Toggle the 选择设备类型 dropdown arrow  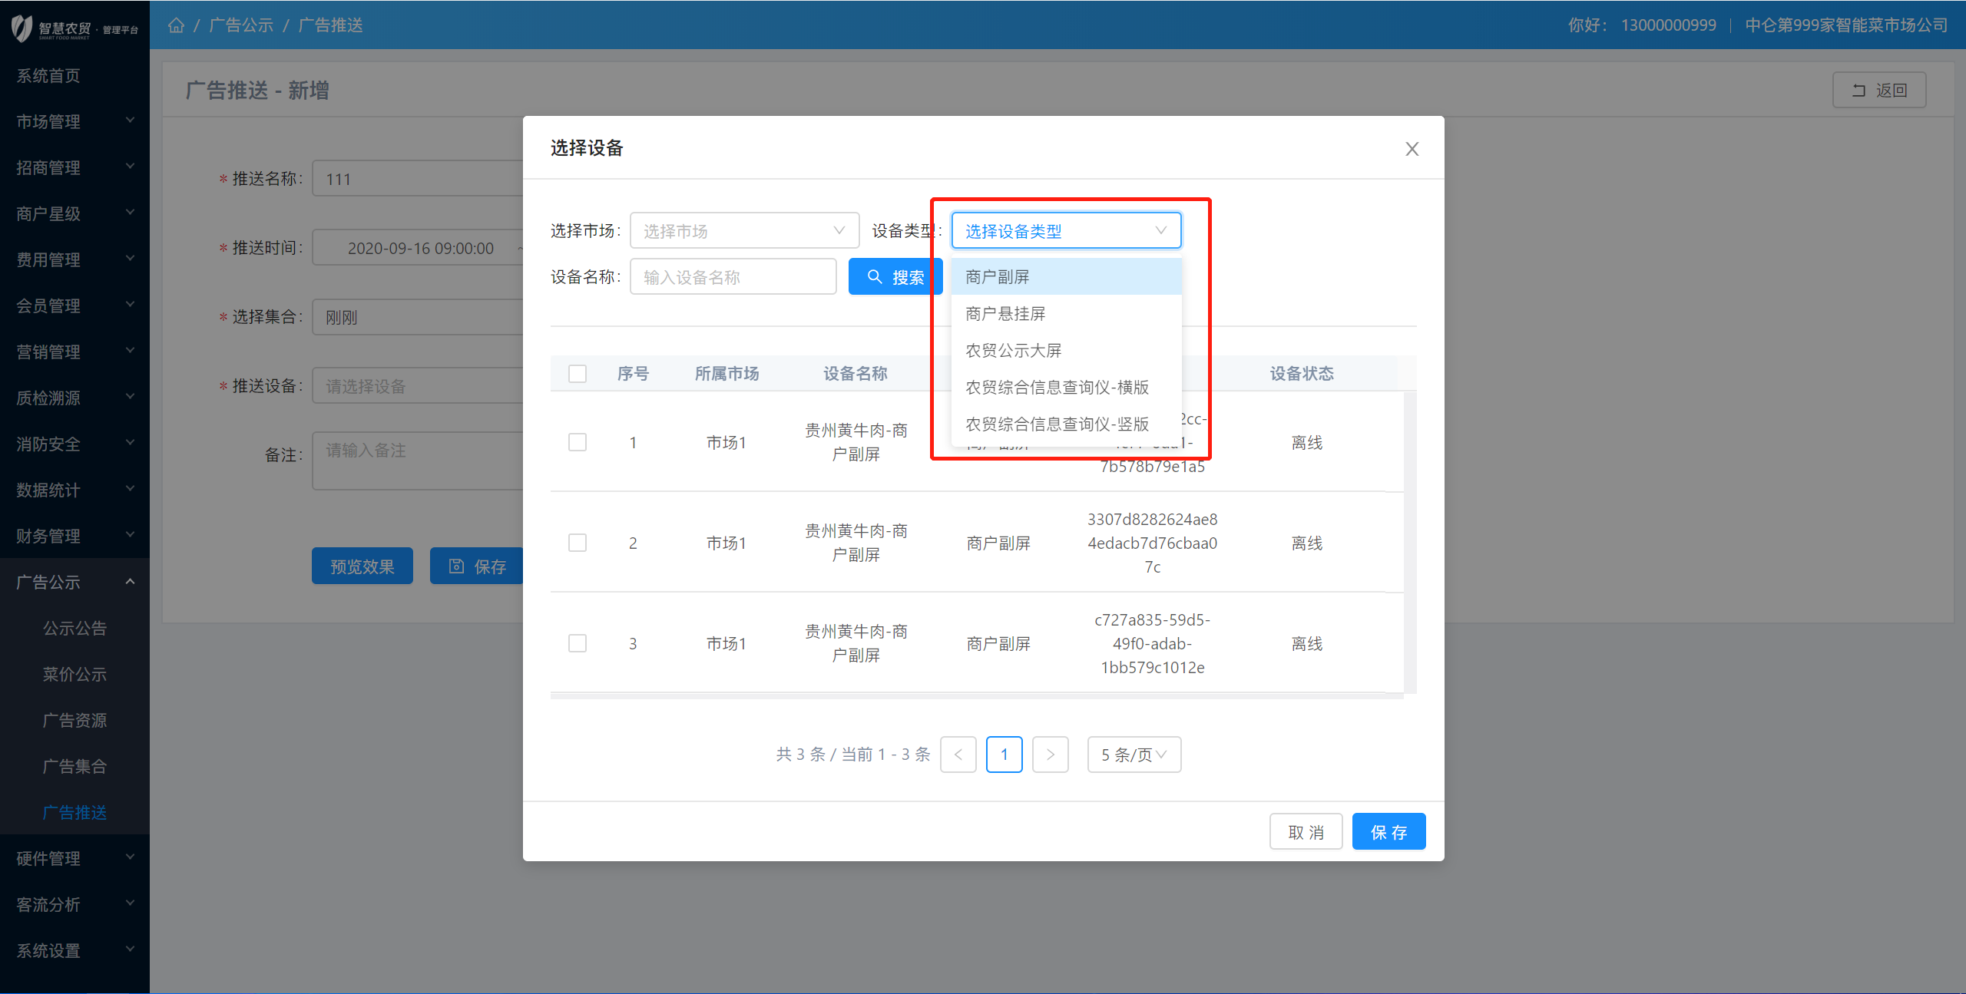point(1160,230)
